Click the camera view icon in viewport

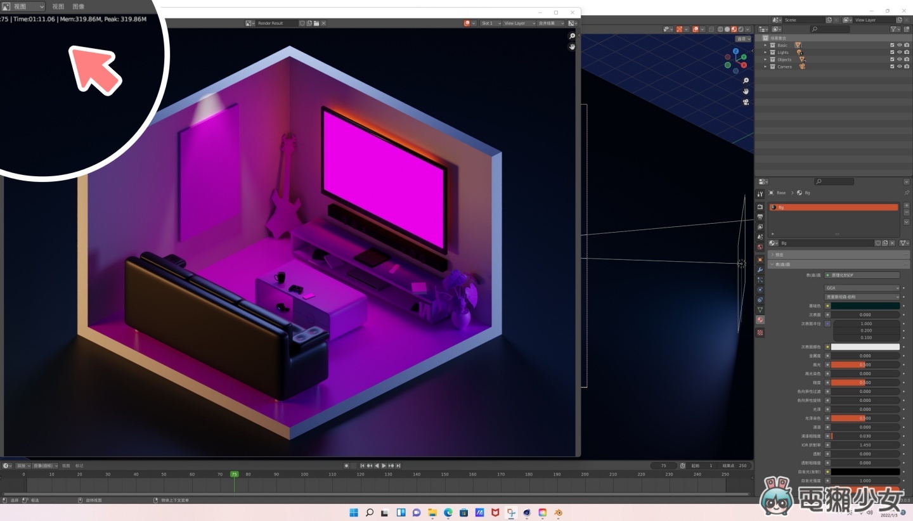746,102
